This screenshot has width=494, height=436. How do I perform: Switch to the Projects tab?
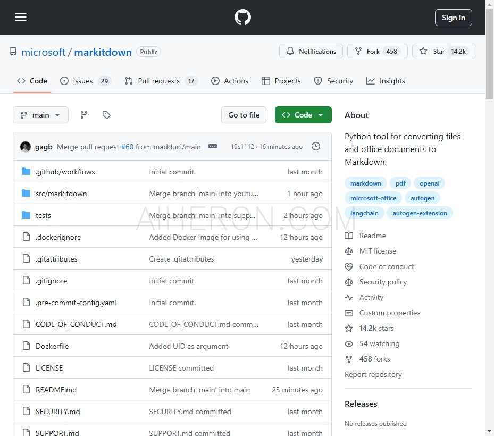point(281,81)
